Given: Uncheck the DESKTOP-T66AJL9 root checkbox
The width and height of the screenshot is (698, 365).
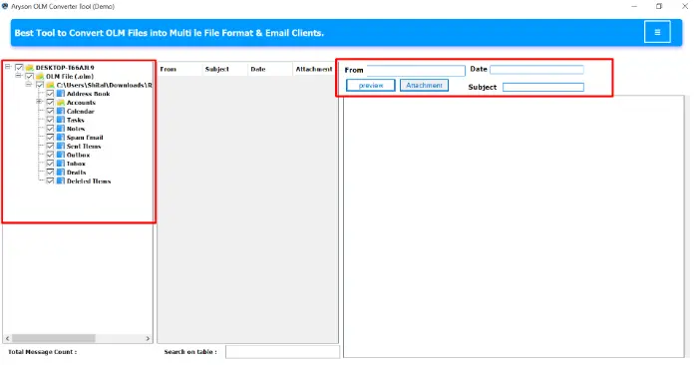Looking at the screenshot, I should pos(19,68).
